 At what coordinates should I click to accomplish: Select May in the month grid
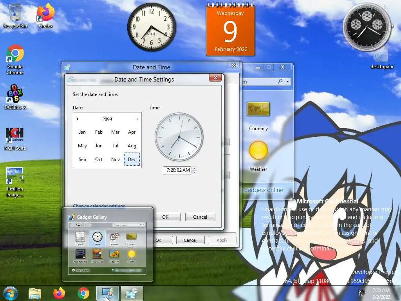(82, 146)
